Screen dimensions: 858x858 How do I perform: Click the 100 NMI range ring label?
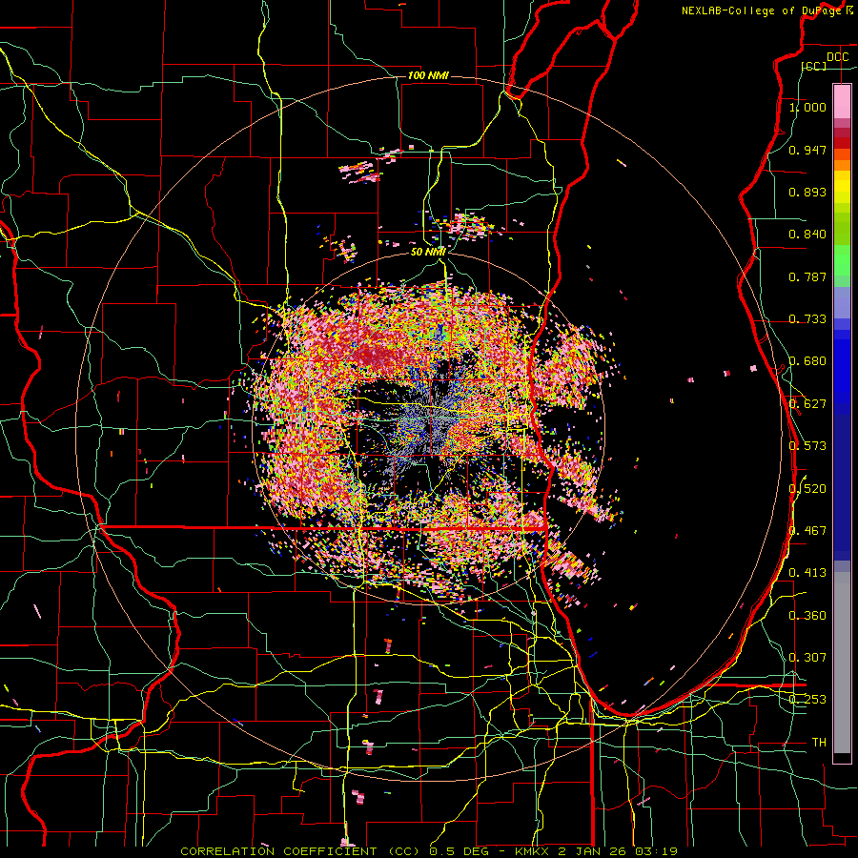pyautogui.click(x=428, y=75)
